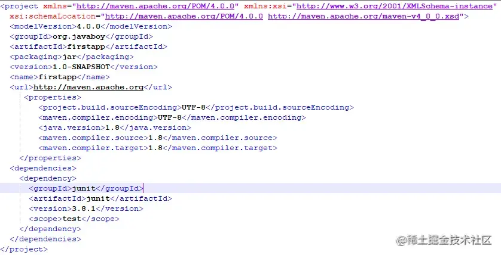Viewport: 501px width, 255px height.
Task: Click the opening project tag name
Action: tap(22, 6)
